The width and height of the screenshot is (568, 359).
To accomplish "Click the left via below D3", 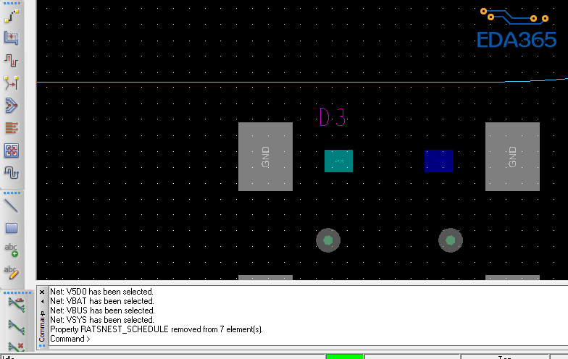I will coord(328,240).
